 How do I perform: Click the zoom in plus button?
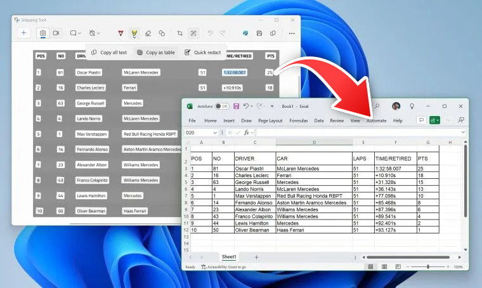[448, 267]
